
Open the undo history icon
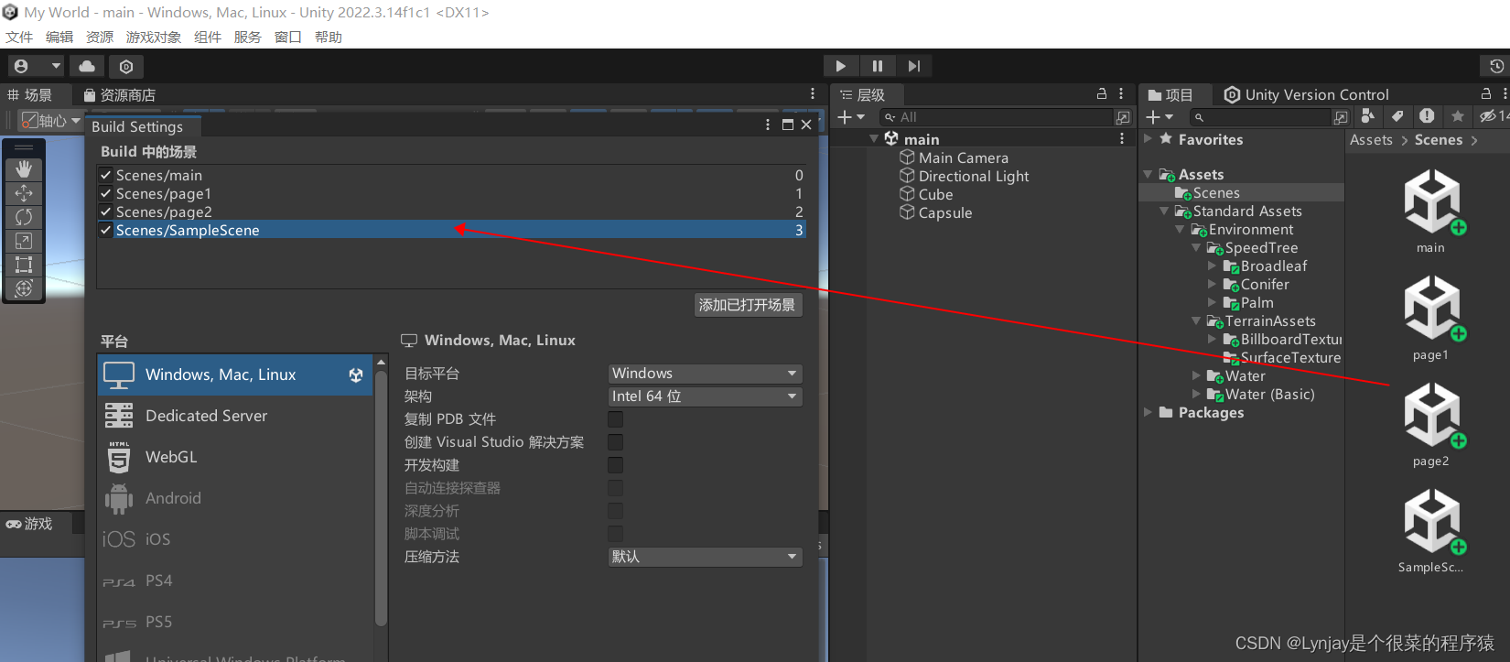point(1496,66)
